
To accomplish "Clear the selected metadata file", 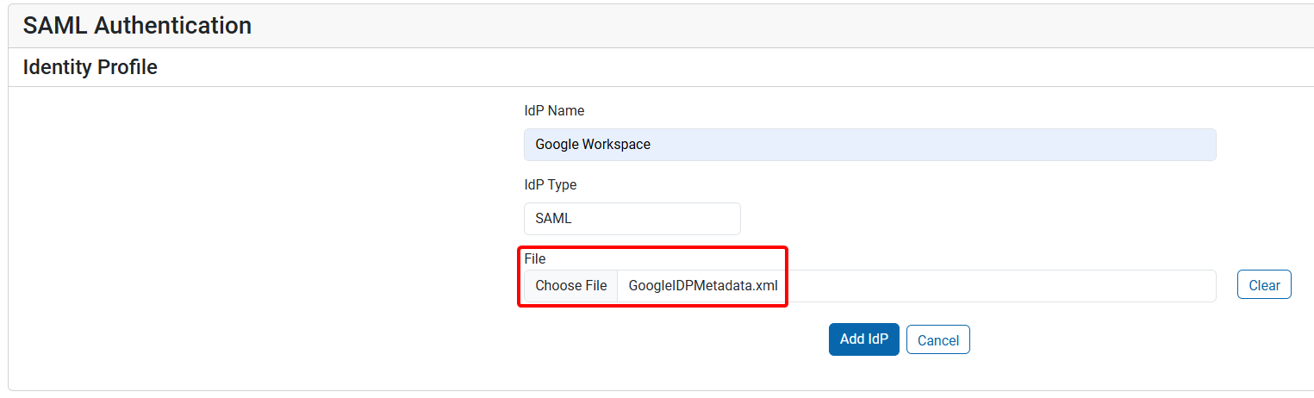I will point(1263,285).
